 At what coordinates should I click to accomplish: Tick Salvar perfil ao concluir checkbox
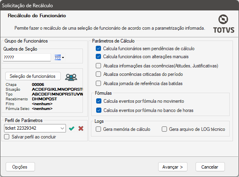(x=7, y=137)
